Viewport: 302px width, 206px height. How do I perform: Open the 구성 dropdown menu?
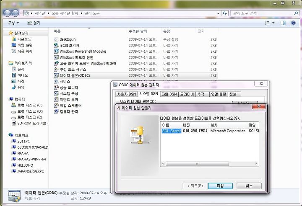pos(13,23)
